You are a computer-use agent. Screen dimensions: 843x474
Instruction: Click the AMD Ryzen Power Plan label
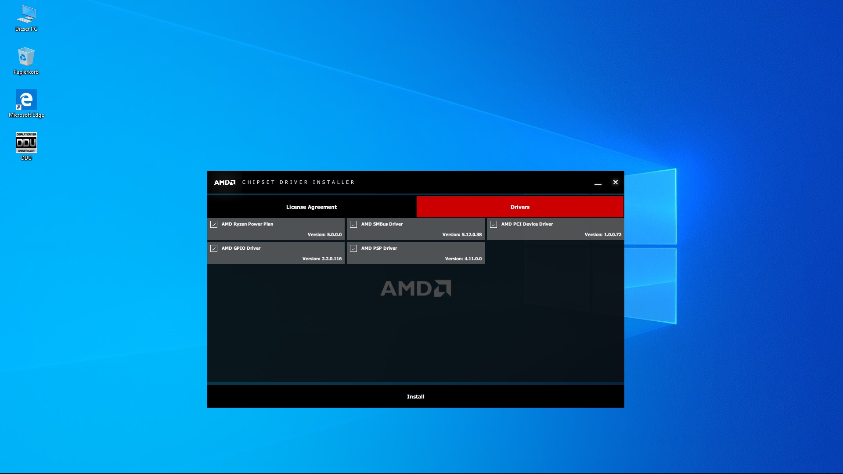(x=247, y=224)
